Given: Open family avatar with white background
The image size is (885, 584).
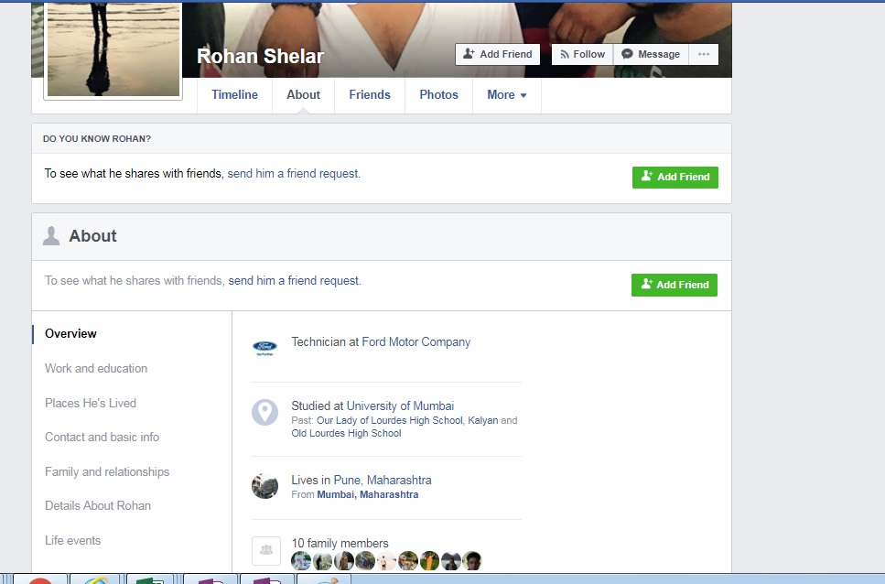Looking at the screenshot, I should (386, 561).
